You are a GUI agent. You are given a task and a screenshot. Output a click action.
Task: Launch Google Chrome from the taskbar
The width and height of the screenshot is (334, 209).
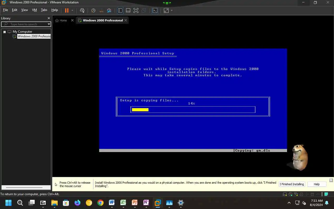point(100,203)
